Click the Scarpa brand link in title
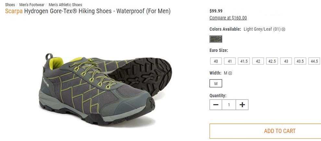 pos(14,11)
